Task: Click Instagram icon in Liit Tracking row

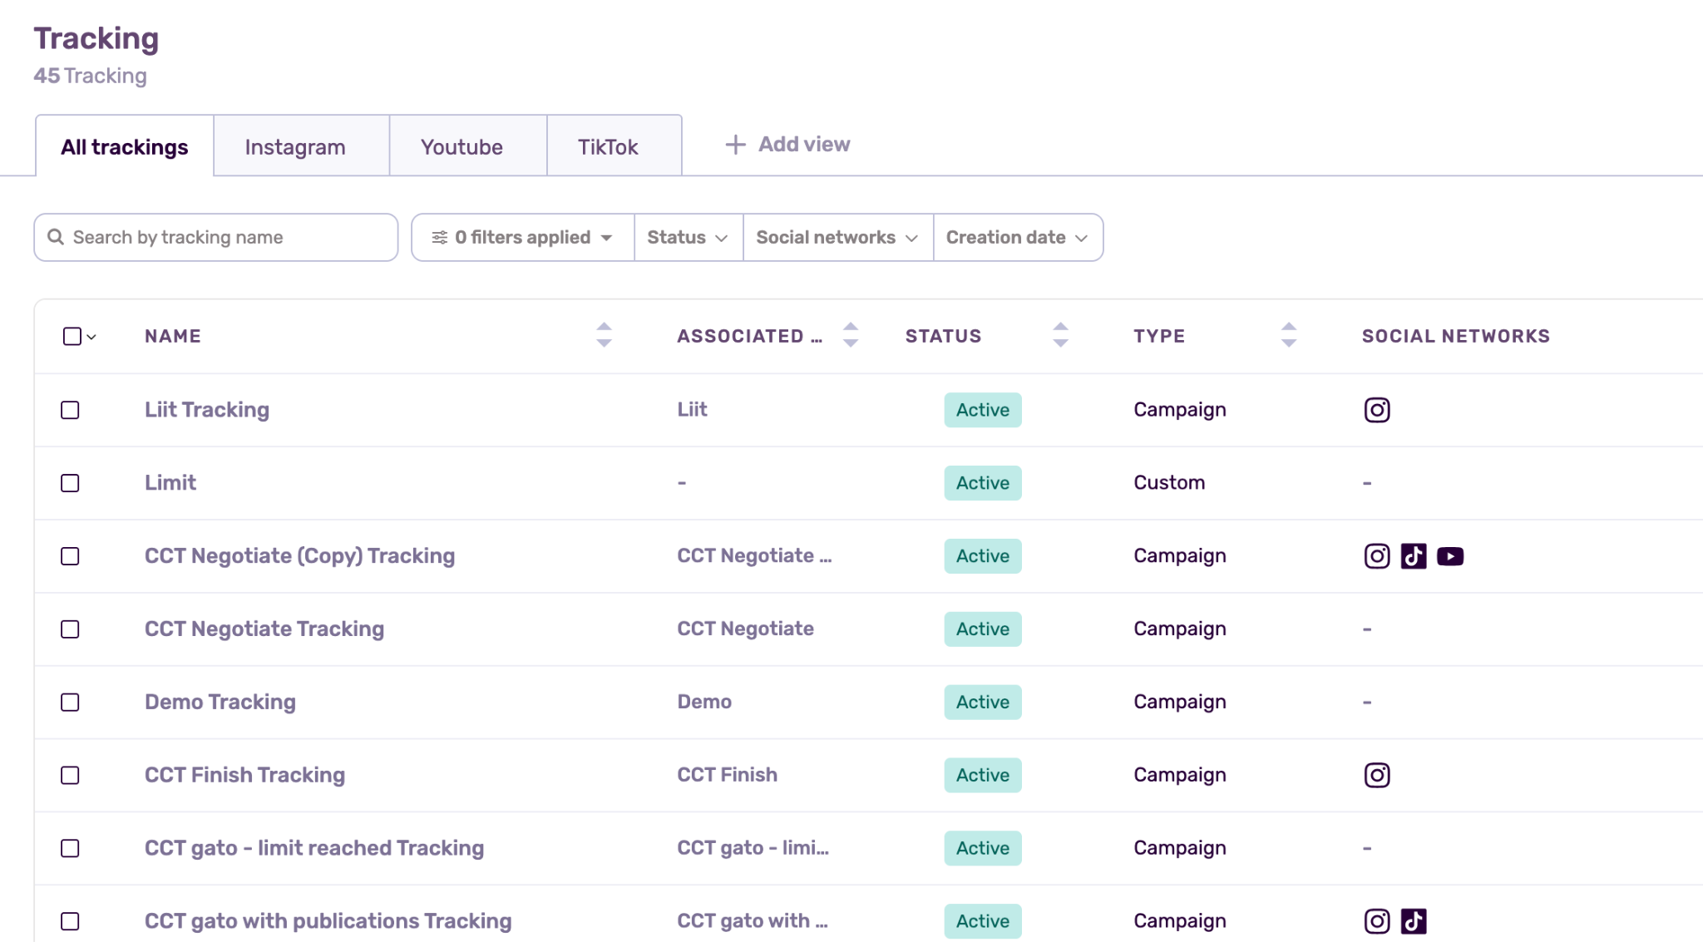Action: click(1376, 410)
